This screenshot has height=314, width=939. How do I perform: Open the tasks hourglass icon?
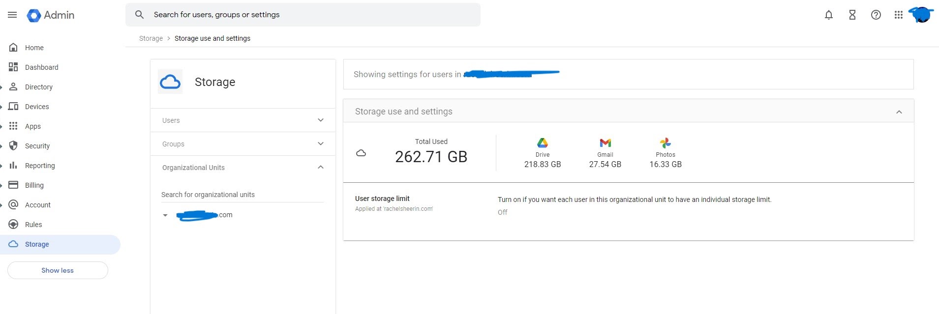pos(852,15)
